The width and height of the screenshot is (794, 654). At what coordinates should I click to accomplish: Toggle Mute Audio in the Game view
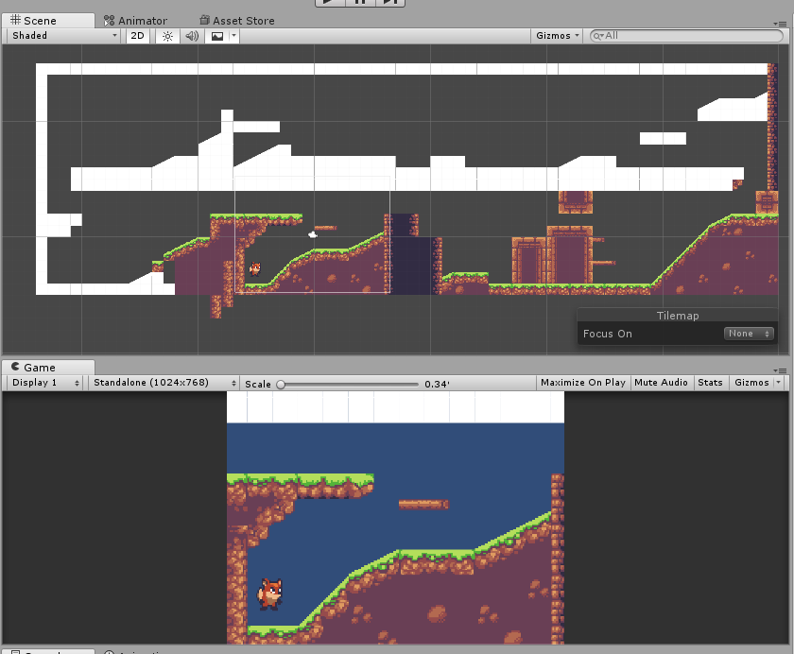(x=661, y=383)
